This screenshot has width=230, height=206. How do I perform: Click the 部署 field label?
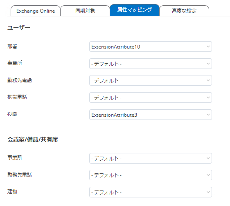tap(12, 47)
